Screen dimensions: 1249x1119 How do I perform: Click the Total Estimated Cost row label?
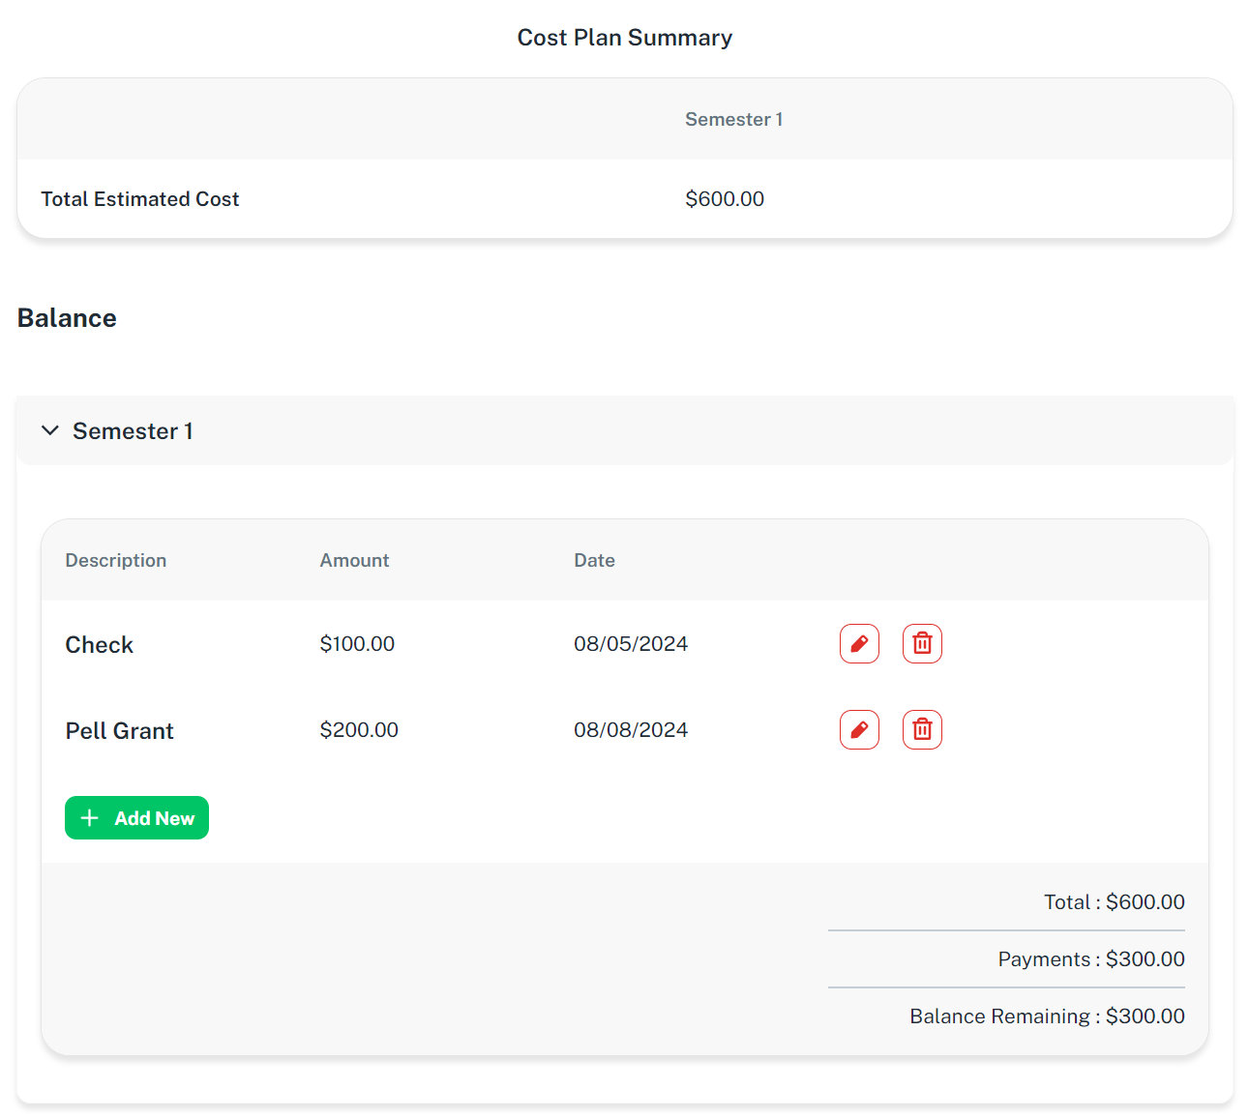coord(140,199)
